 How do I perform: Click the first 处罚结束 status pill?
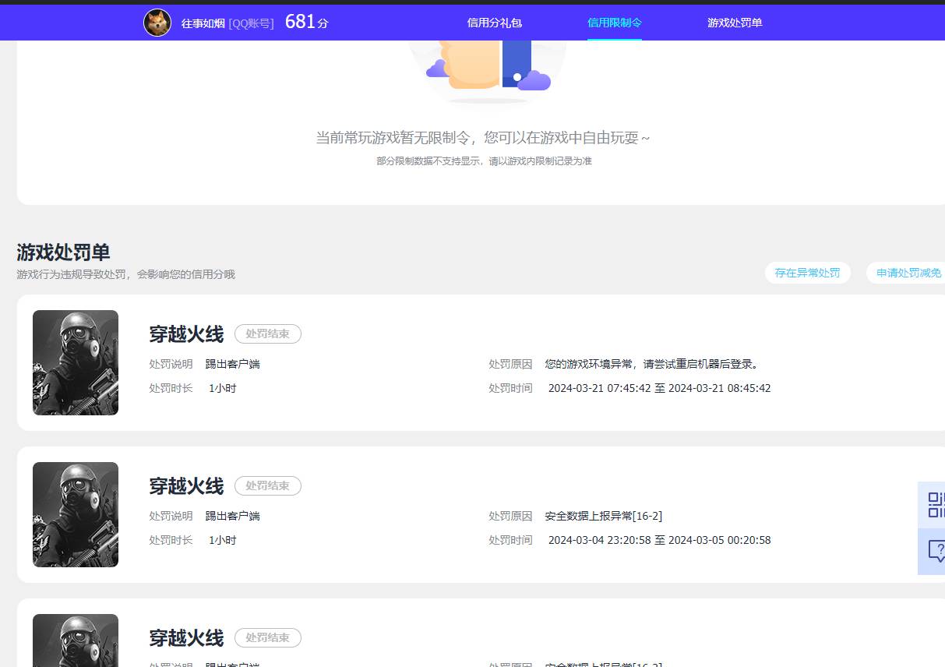[267, 333]
